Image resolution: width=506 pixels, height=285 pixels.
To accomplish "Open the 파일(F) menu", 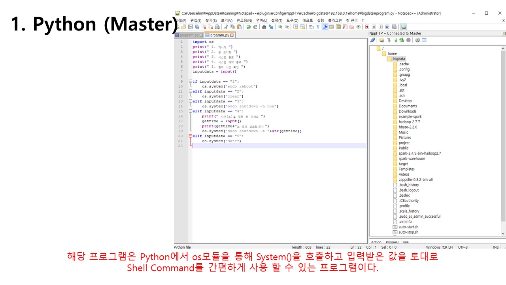I will pos(181,21).
